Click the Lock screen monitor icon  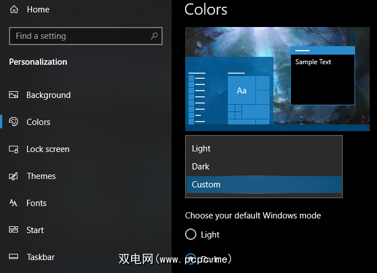(14, 149)
